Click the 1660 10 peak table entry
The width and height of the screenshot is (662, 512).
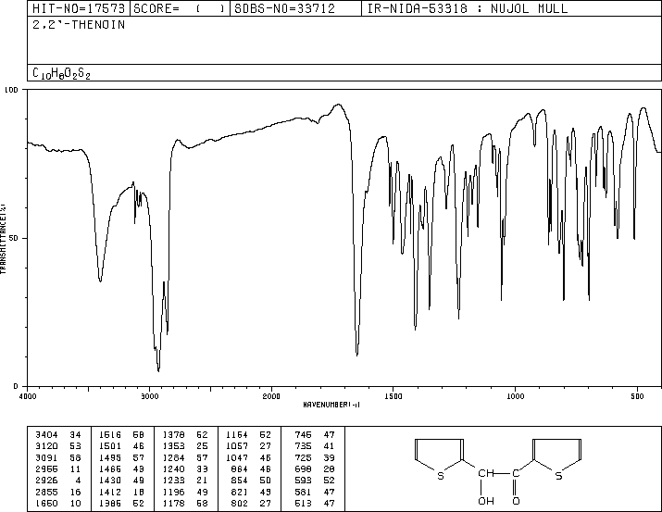point(58,503)
